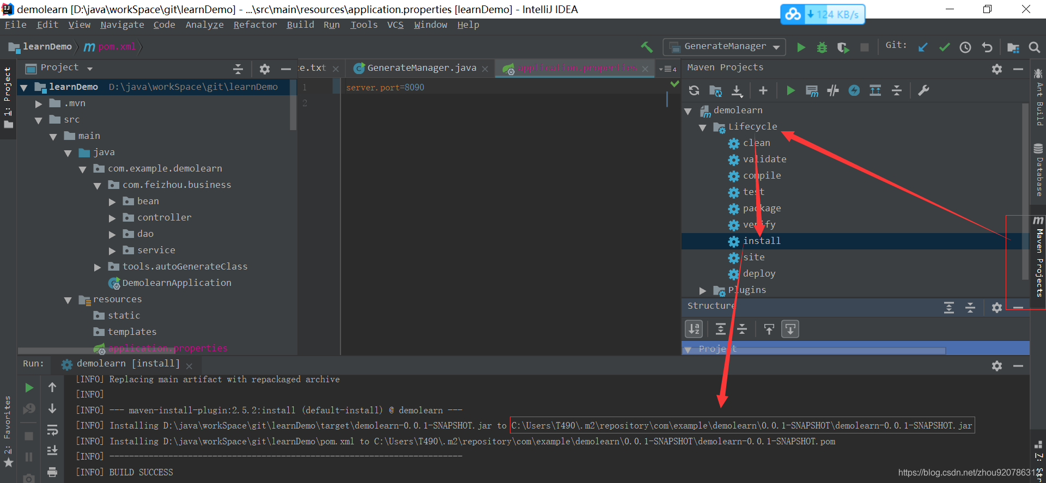Select DemolearnApplication class
Image resolution: width=1046 pixels, height=483 pixels.
click(x=177, y=283)
